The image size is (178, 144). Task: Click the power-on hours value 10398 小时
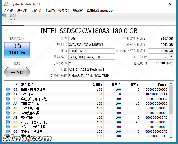pos(161,63)
